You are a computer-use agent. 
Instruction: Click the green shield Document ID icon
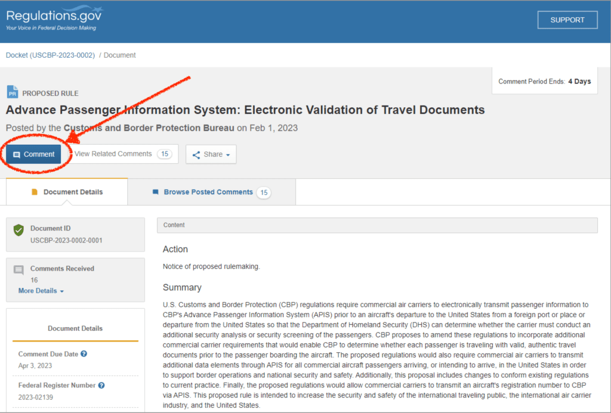pyautogui.click(x=18, y=229)
